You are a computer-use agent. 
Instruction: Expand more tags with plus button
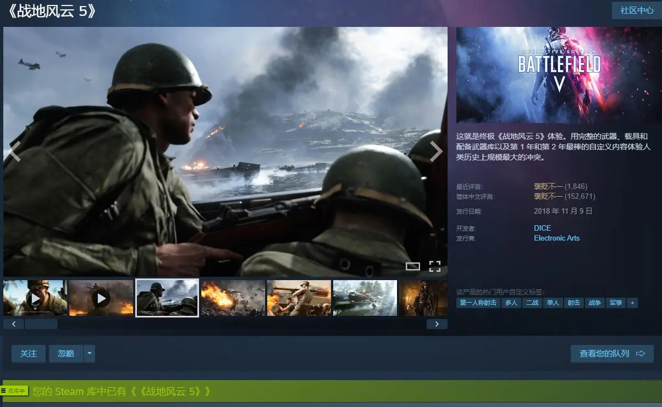(x=632, y=303)
